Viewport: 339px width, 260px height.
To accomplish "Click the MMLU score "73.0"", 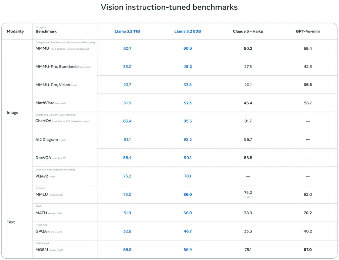I will (x=127, y=194).
